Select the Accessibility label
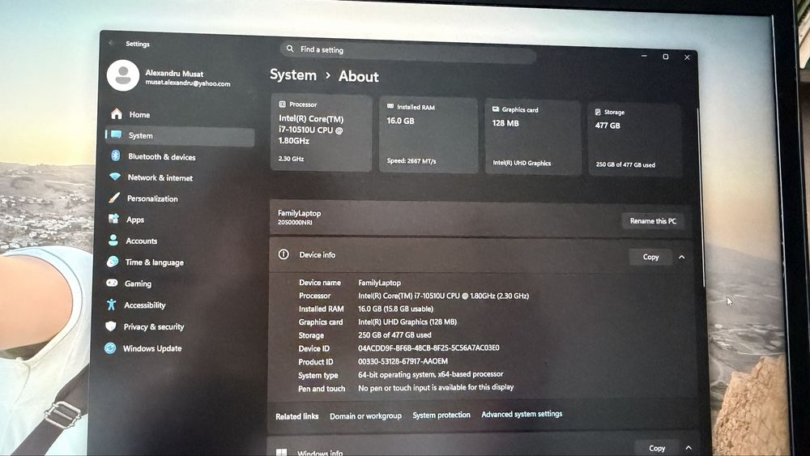Screen dimensions: 810x456 (145, 305)
